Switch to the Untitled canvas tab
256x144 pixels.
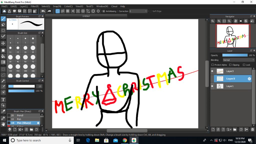pyautogui.click(x=86, y=16)
